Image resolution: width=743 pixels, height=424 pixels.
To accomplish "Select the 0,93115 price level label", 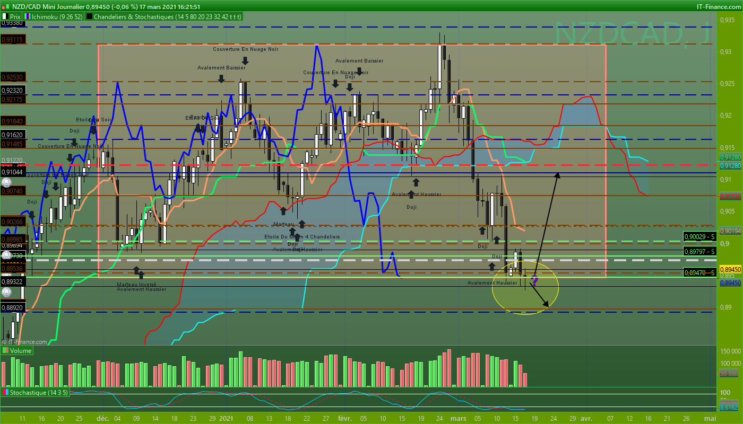I will (x=13, y=39).
